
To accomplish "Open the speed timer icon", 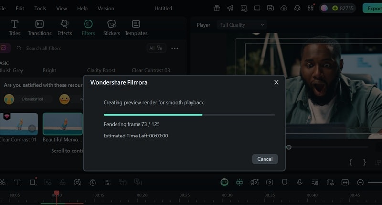I will [x=93, y=183].
